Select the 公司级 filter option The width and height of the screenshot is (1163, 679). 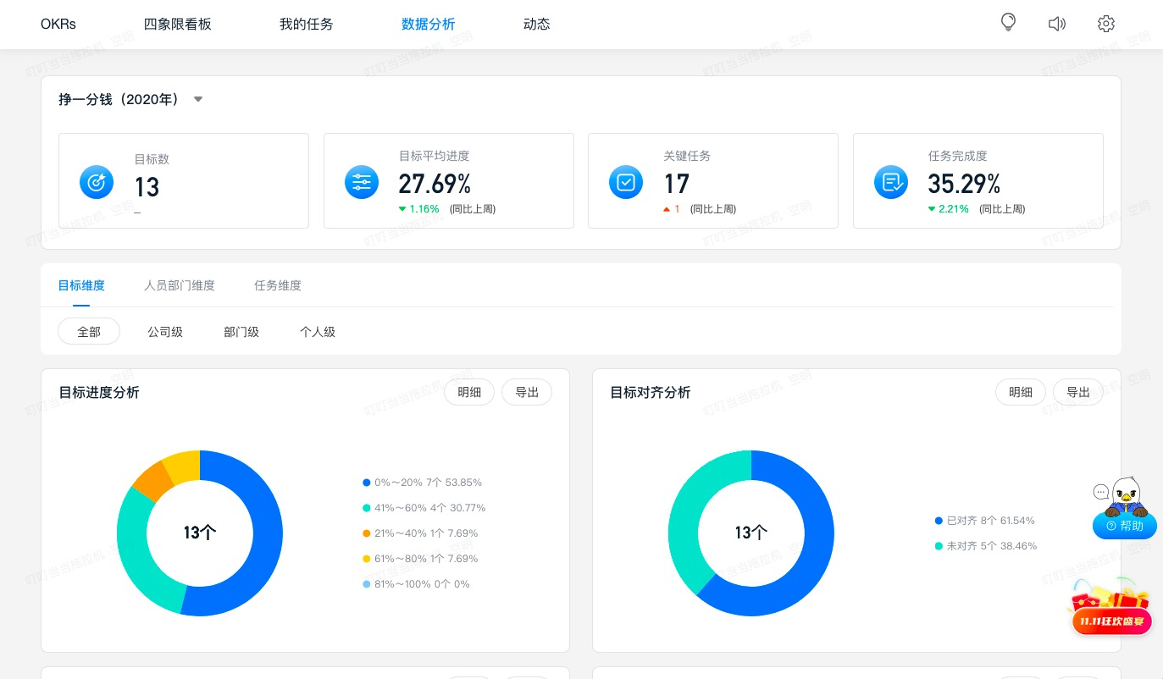coord(165,332)
